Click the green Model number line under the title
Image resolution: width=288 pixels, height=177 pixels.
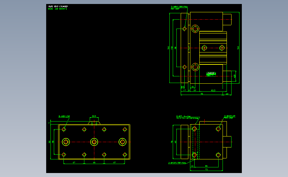tap(57, 9)
